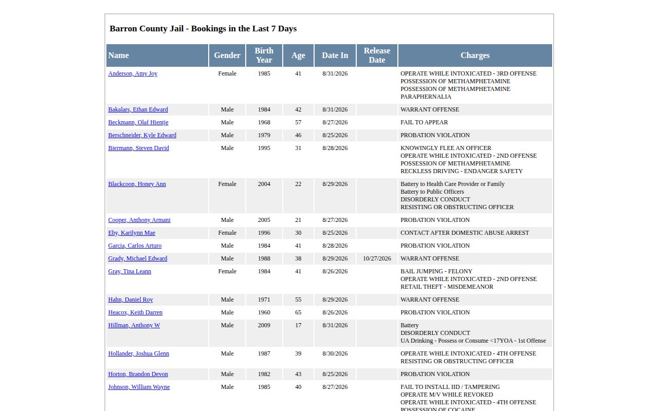Click 'CONTACT AFTER DOMESTIC ABUSE ARREST' charge
The height and width of the screenshot is (411, 658).
click(465, 233)
